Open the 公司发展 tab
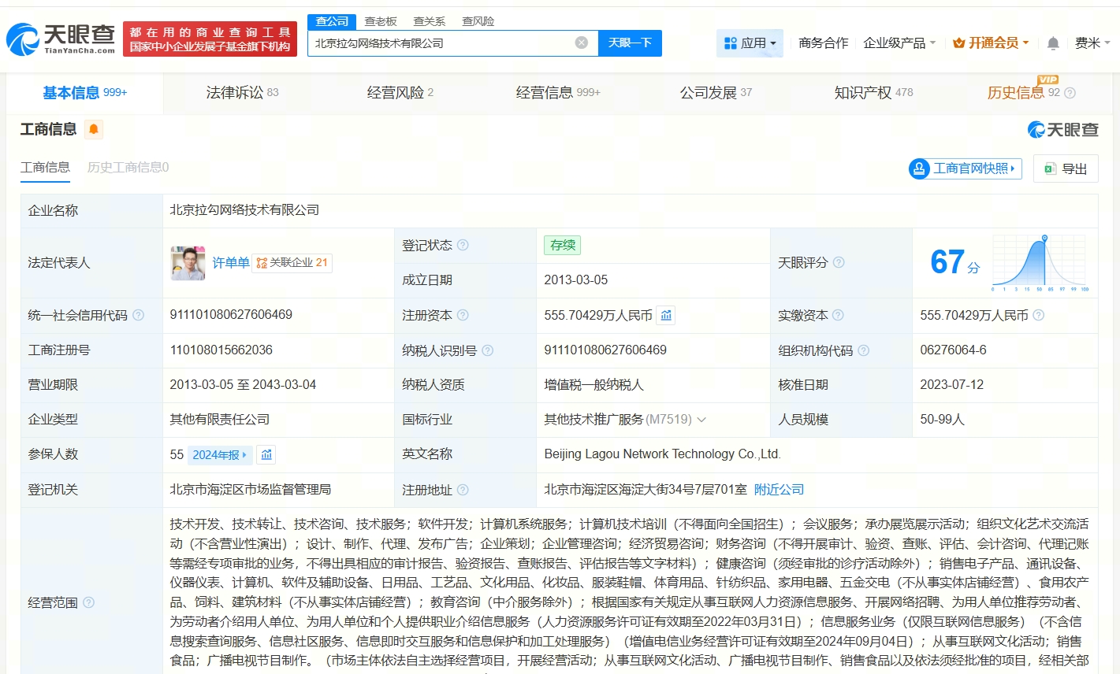 [x=716, y=93]
